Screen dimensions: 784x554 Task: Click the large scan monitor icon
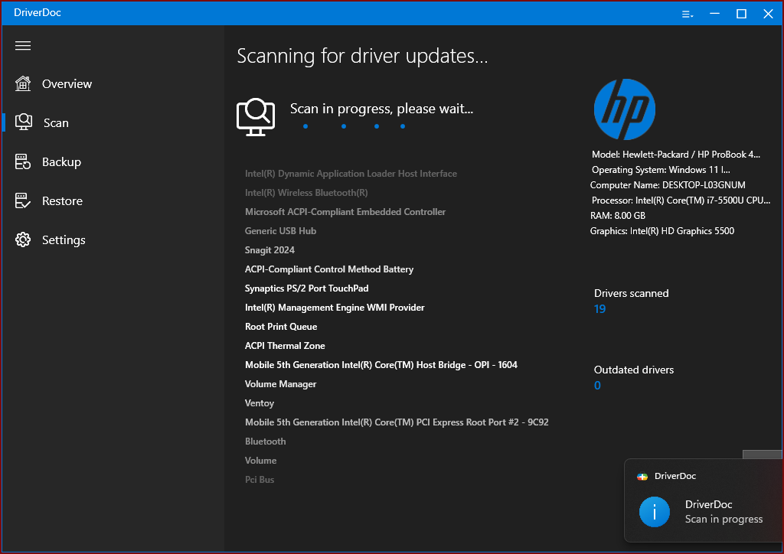tap(256, 117)
